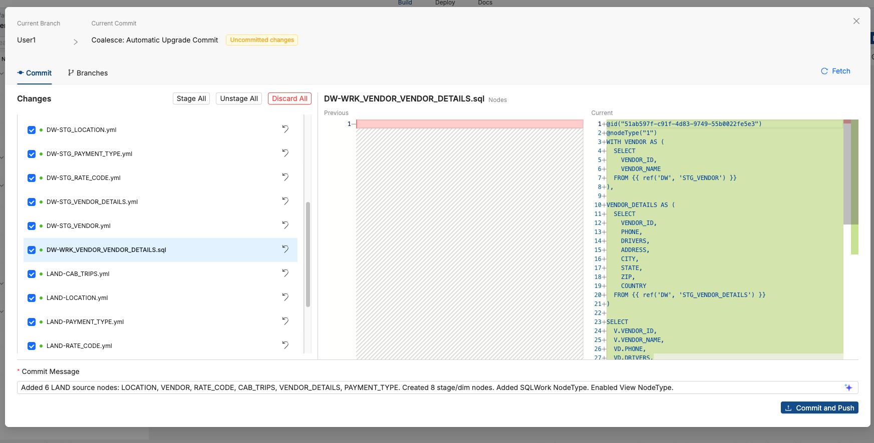The height and width of the screenshot is (443, 874).
Task: Uncheck DW-STG_VENDOR.yml staging checkbox
Action: pyautogui.click(x=32, y=226)
